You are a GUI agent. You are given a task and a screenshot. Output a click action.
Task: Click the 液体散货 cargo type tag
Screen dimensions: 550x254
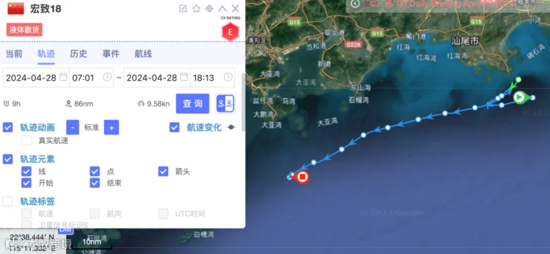24,30
